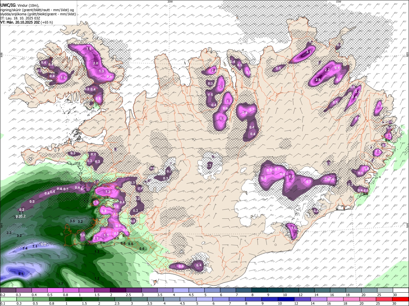The image size is (409, 306).
Task: Click the dark green swatch between '1' and '1.5' in rain legend
Action: 74,299
